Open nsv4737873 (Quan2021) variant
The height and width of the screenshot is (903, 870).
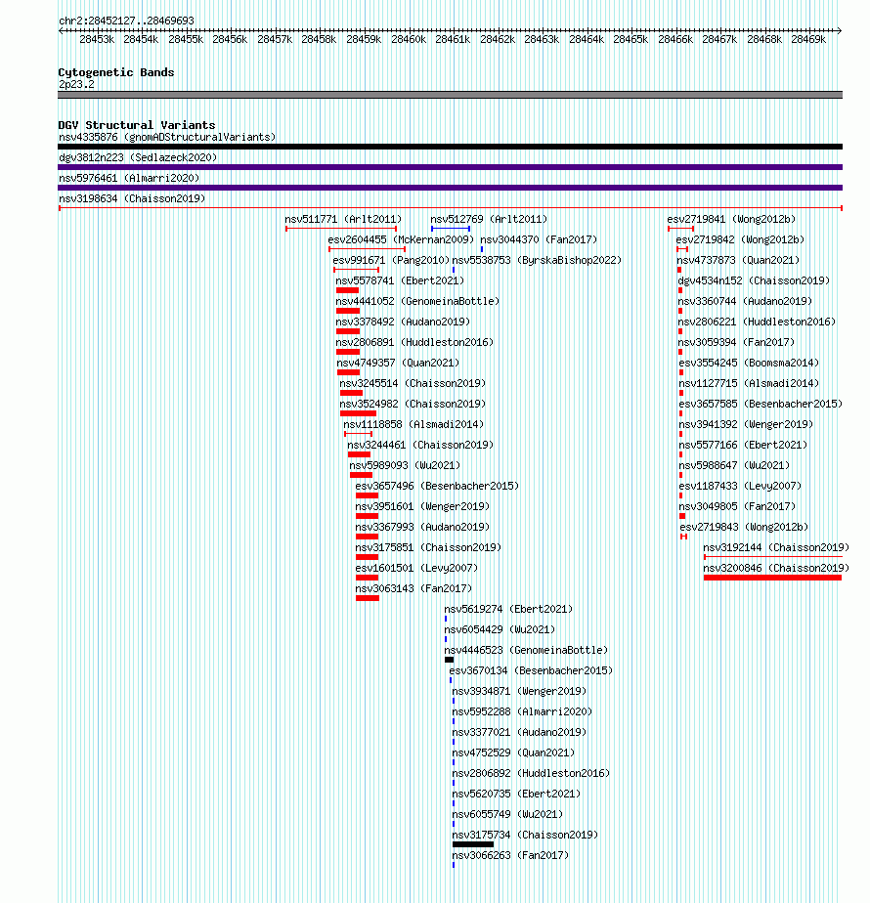[x=738, y=260]
